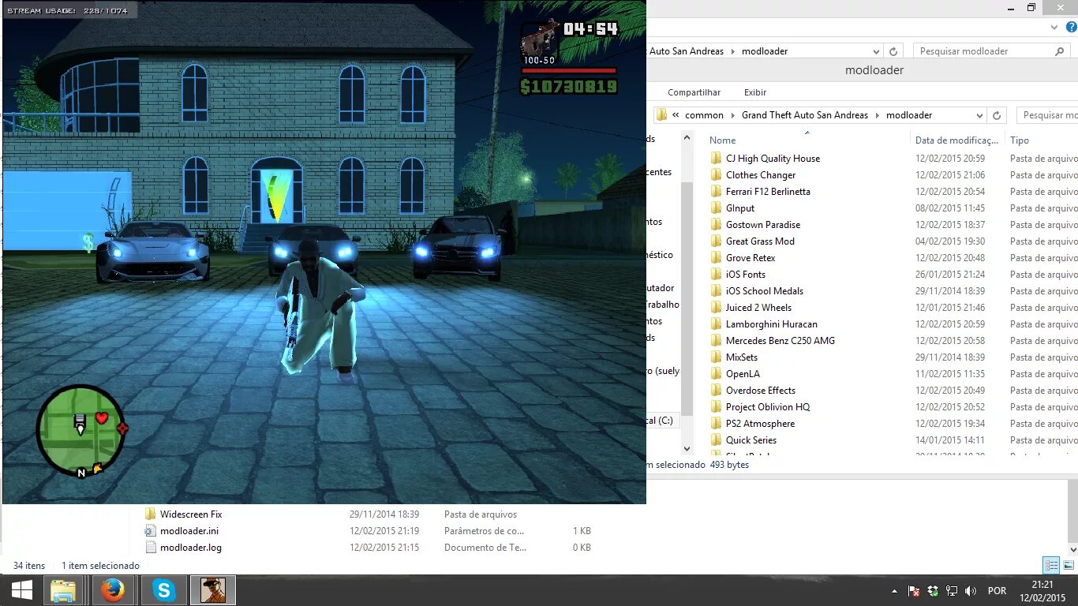The width and height of the screenshot is (1078, 606).
Task: Refresh the folder beside the common breadcrumb
Action: coord(997,115)
